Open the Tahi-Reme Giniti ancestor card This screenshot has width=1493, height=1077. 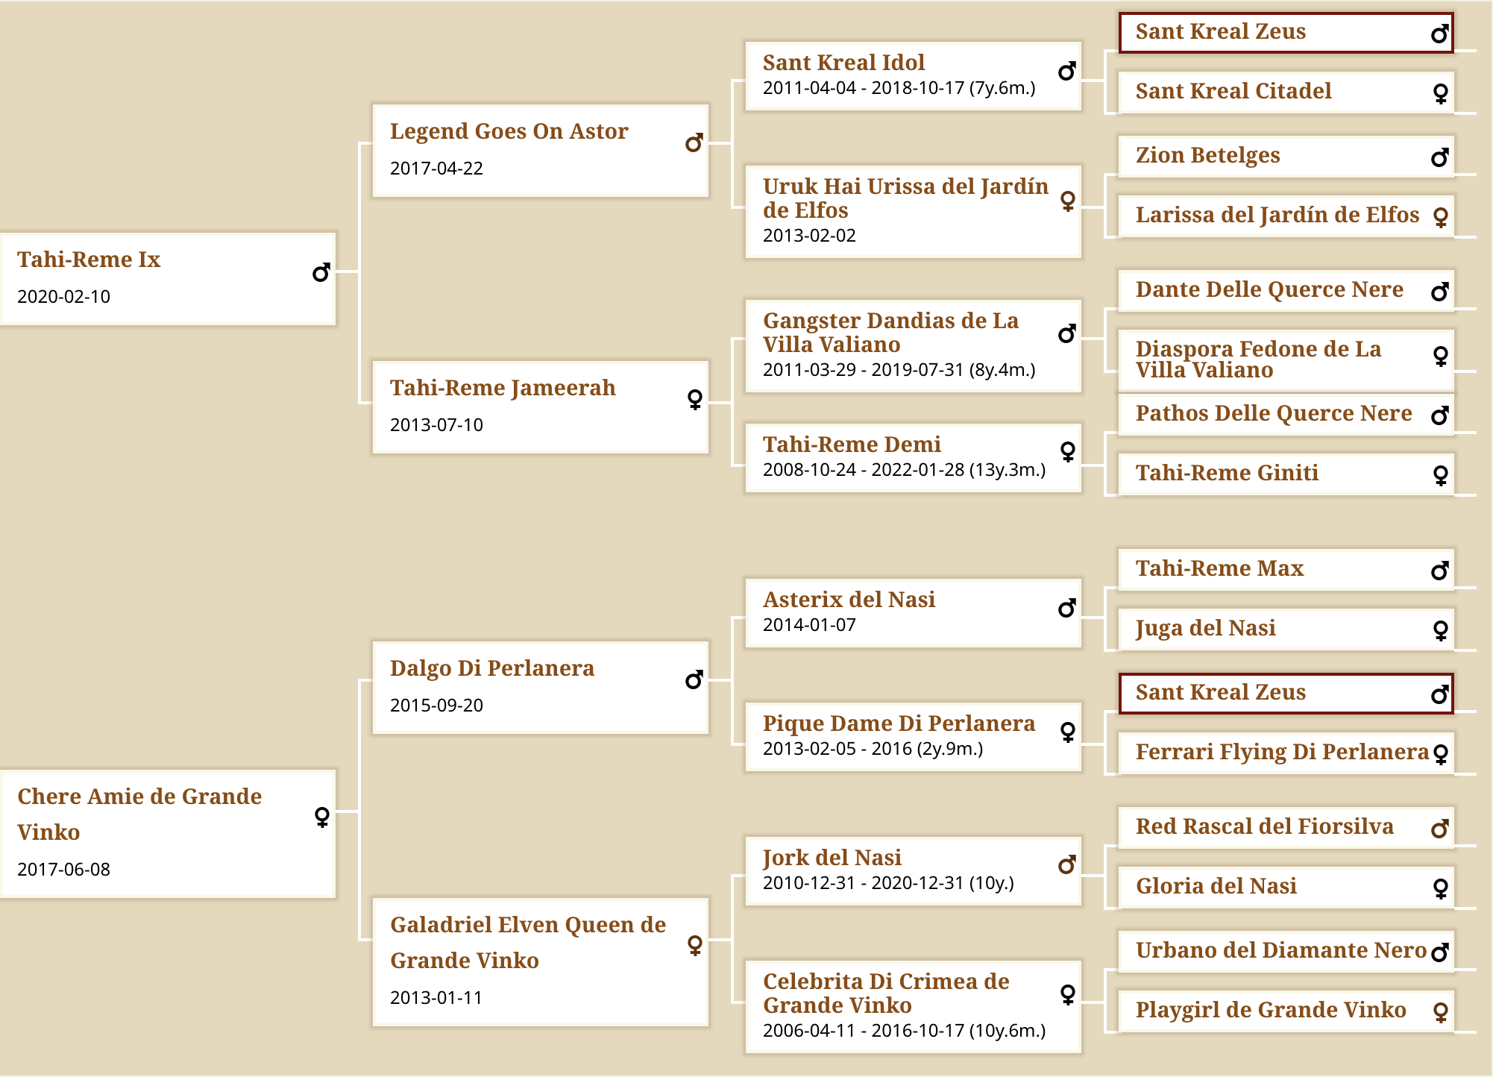1286,474
